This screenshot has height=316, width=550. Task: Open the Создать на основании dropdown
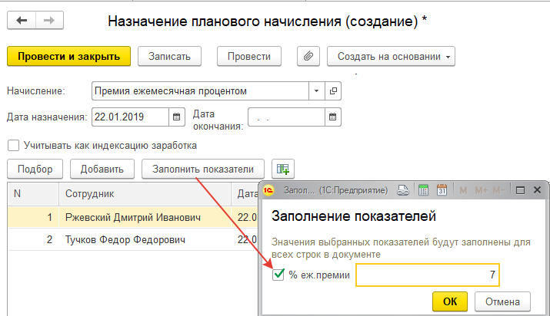[x=391, y=56]
